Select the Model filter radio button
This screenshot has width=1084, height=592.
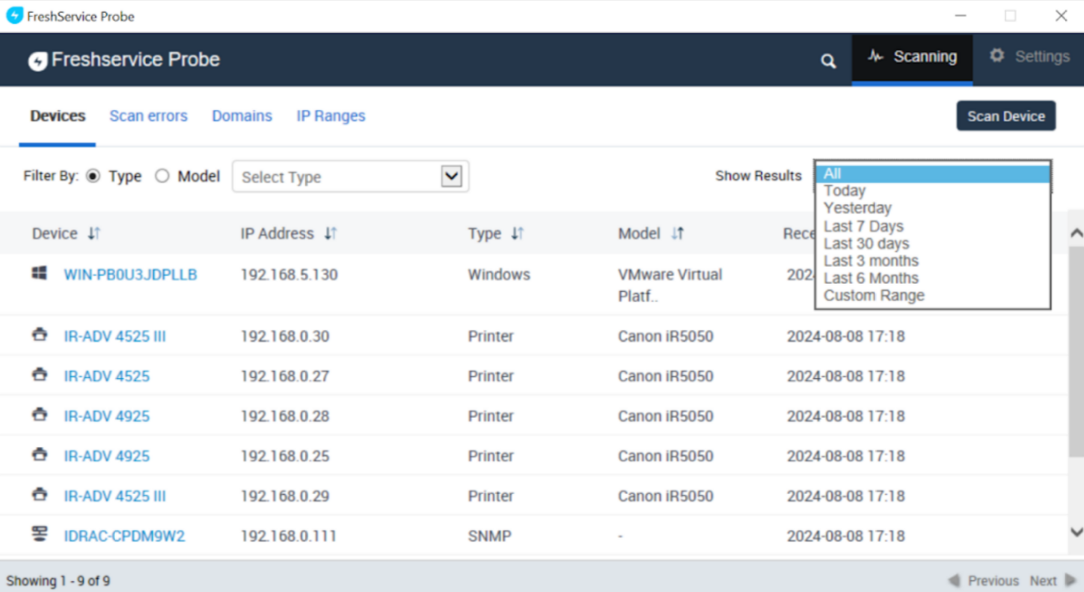point(162,176)
